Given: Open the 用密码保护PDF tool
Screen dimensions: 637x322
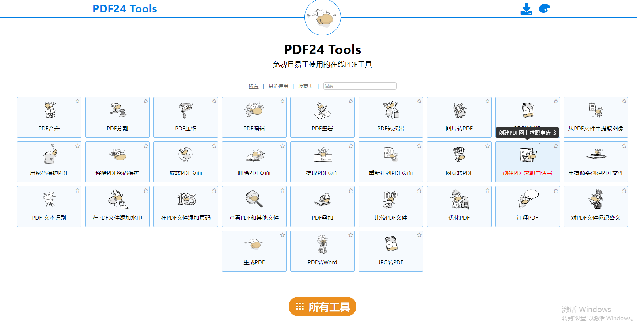Looking at the screenshot, I should coord(49,162).
